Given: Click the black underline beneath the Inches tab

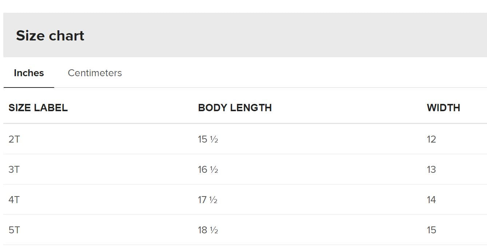Looking at the screenshot, I should coord(29,87).
